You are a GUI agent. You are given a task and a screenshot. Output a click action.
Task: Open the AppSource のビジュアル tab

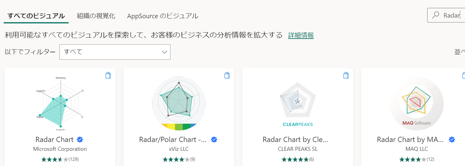click(x=163, y=16)
